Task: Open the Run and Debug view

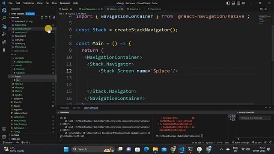Action: pyautogui.click(x=4, y=34)
